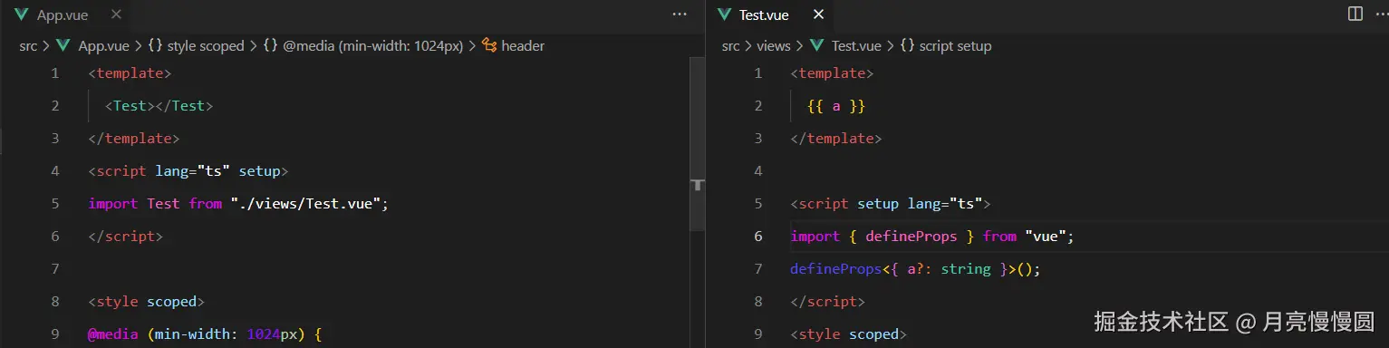The height and width of the screenshot is (348, 1389).
Task: Click the a?: string type annotation
Action: tap(949, 269)
